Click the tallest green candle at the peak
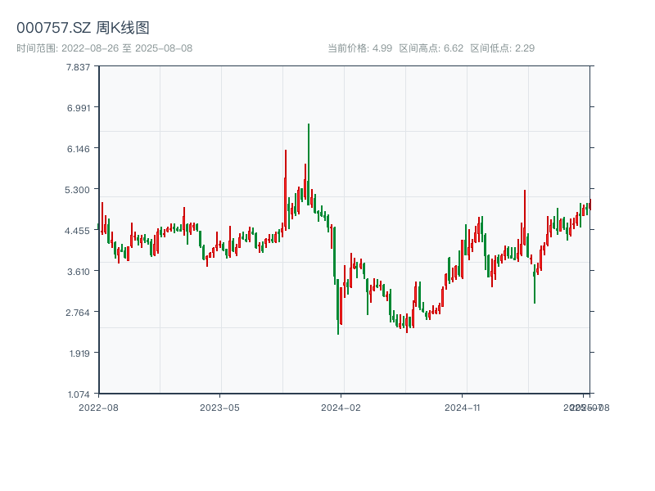The width and height of the screenshot is (655, 491). click(309, 164)
